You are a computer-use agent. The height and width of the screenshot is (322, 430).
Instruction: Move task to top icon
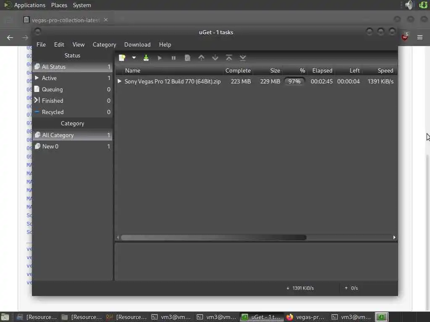pyautogui.click(x=229, y=58)
